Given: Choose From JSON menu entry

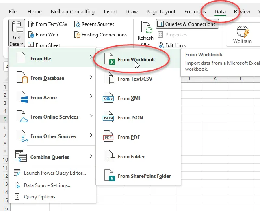Looking at the screenshot, I should (x=138, y=118).
